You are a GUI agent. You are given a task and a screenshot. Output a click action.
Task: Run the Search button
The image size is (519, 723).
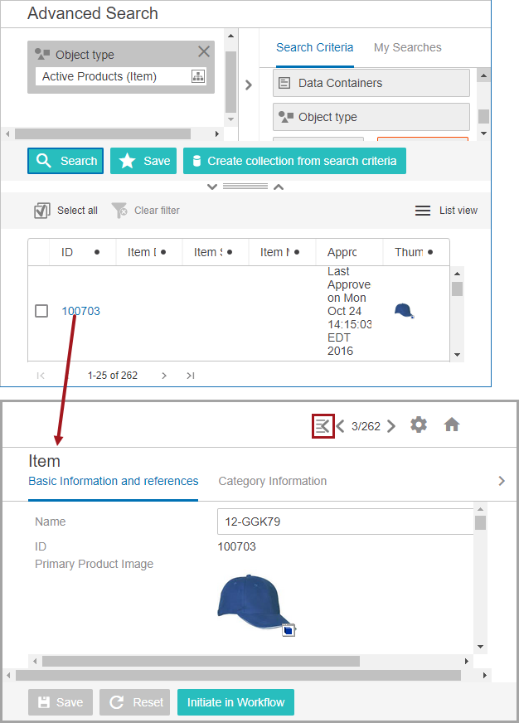65,161
